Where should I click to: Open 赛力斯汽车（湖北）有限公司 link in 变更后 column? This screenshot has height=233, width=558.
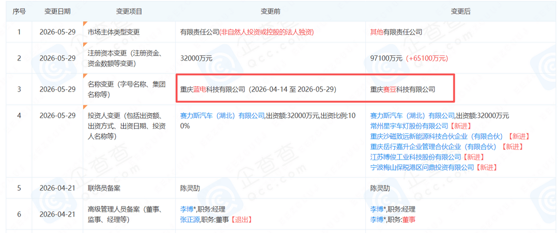(x=412, y=116)
